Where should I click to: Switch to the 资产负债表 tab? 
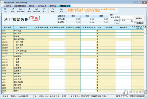42,6
